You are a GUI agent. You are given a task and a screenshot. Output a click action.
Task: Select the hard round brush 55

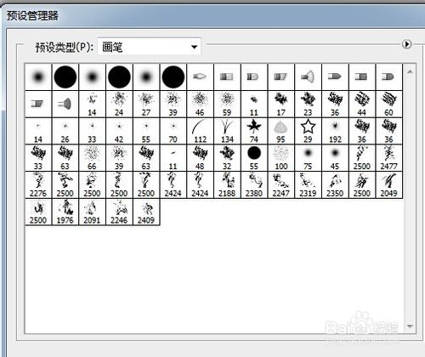[254, 158]
